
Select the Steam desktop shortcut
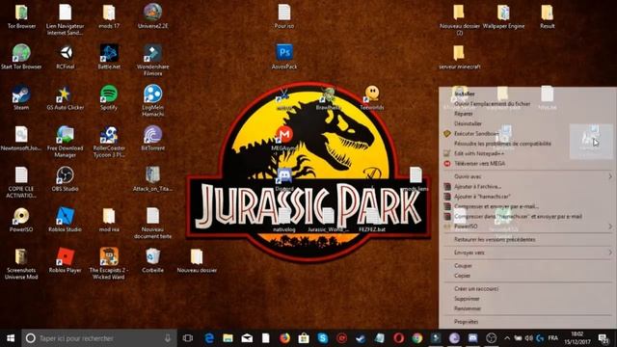click(x=21, y=97)
